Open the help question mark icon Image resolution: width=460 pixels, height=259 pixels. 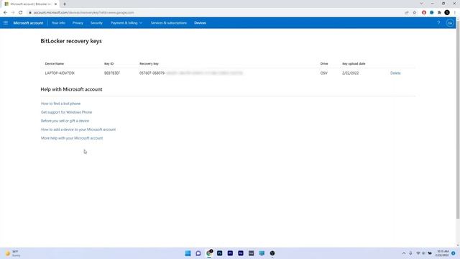coord(438,22)
